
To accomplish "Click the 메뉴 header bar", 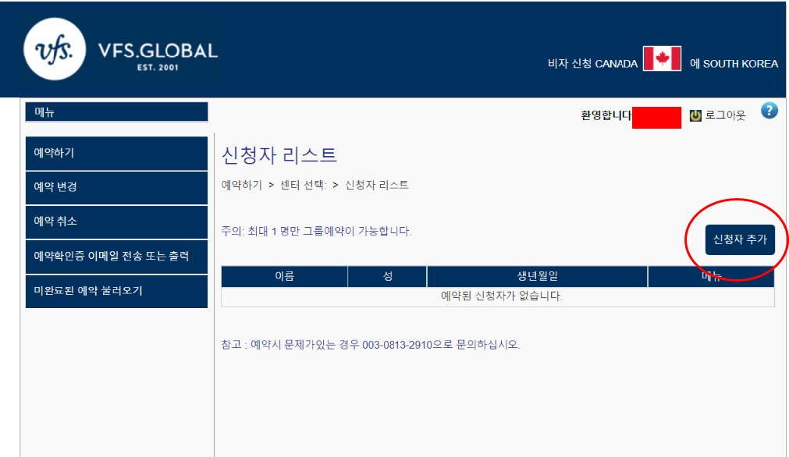I will click(117, 112).
